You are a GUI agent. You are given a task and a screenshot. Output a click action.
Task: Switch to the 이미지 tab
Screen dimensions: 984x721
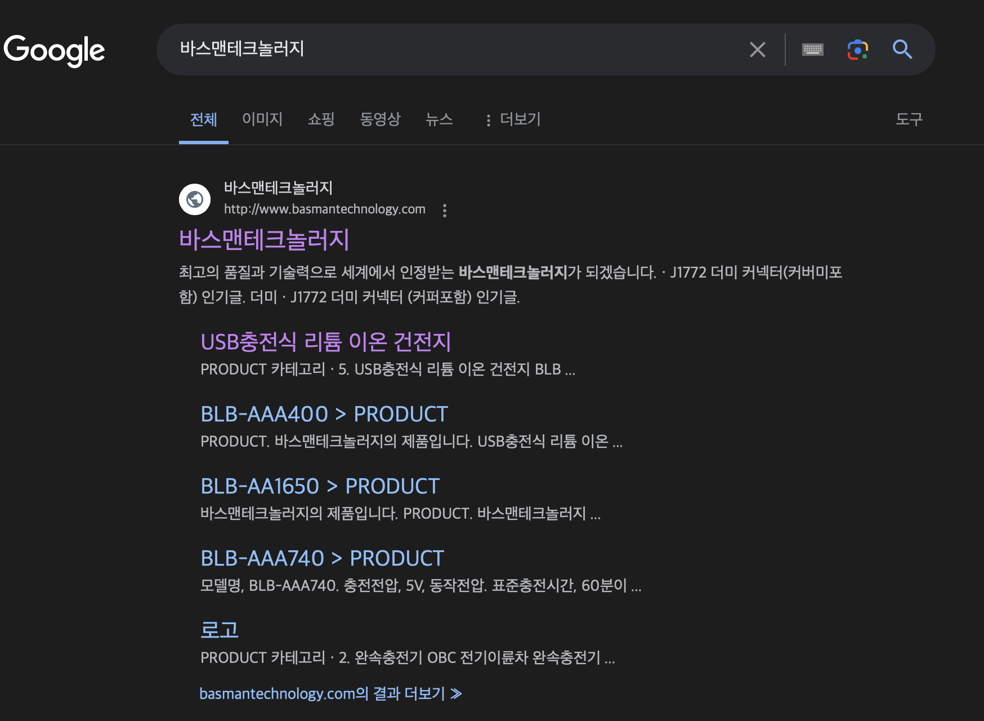[262, 119]
